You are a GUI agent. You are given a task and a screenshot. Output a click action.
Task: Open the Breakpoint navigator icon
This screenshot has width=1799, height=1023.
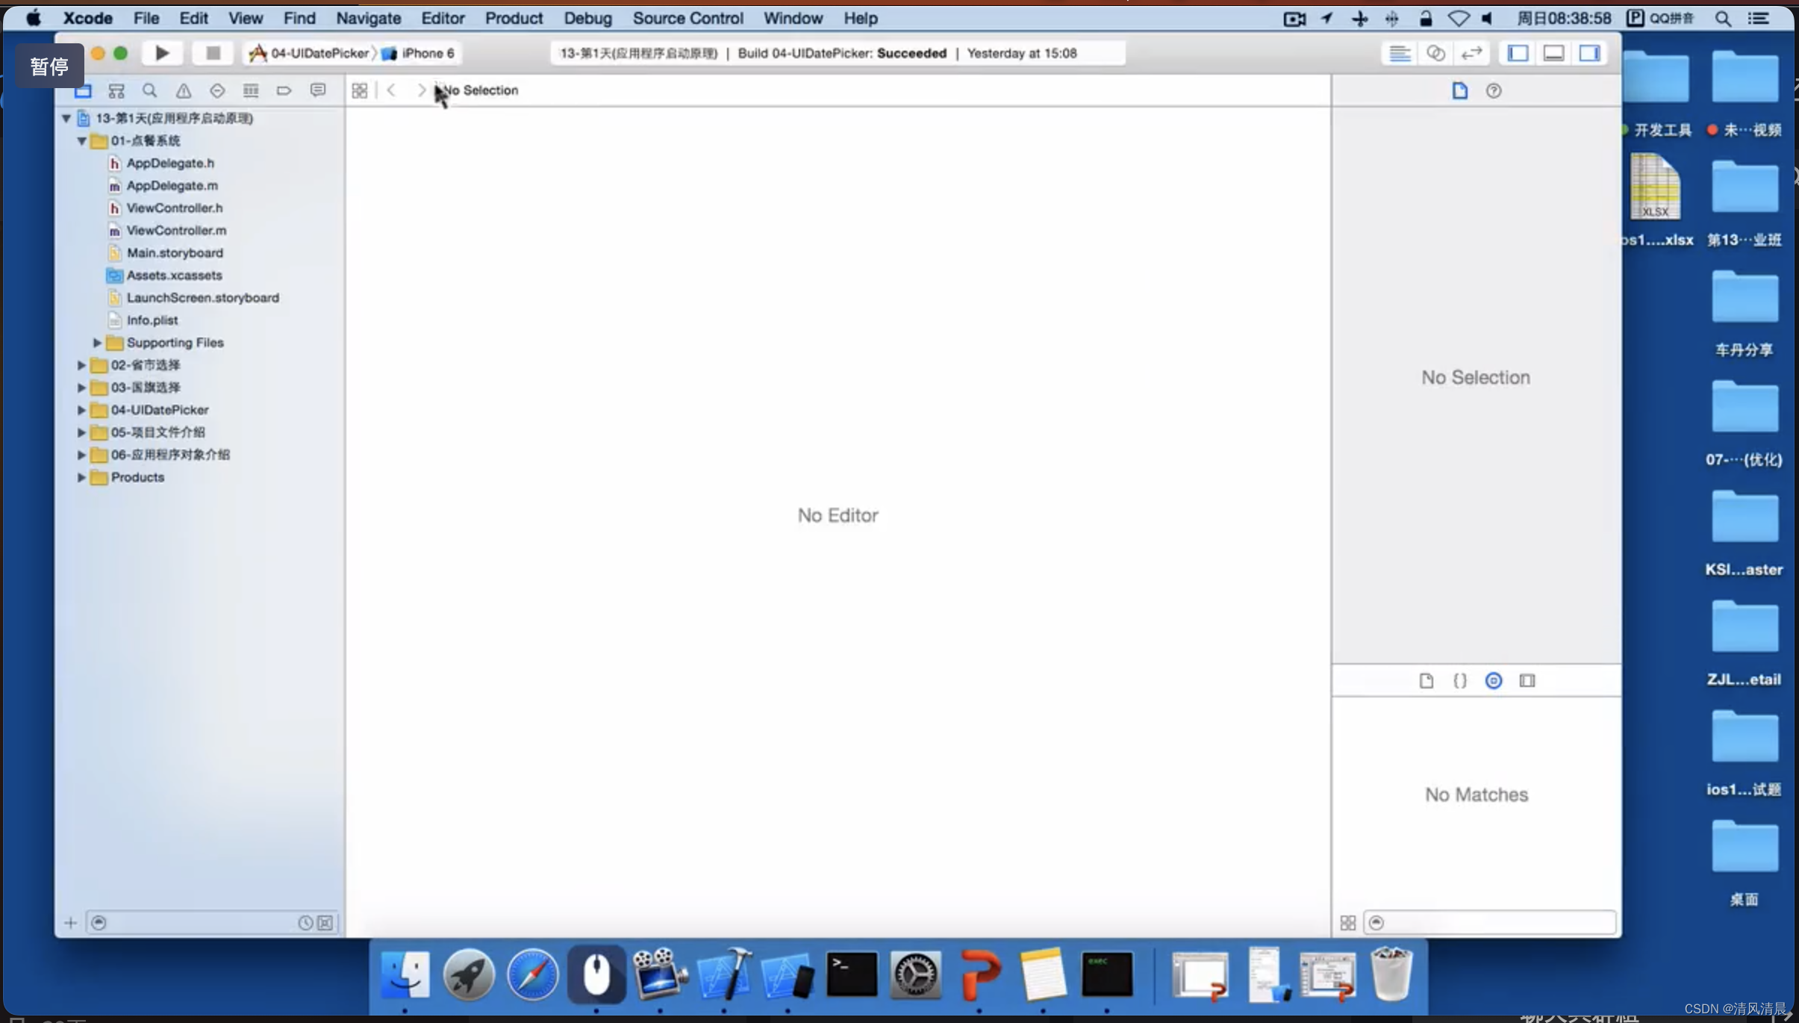(284, 91)
